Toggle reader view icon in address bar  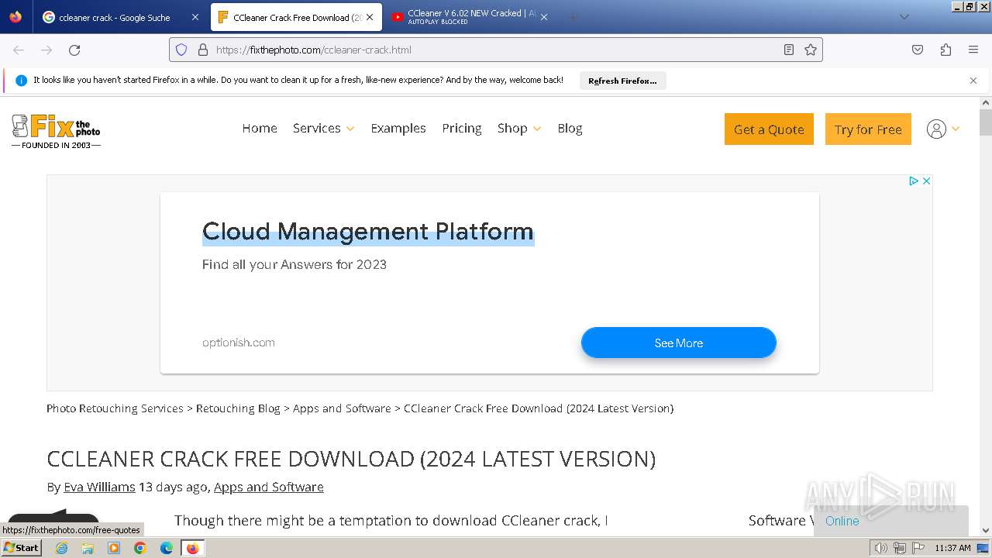pyautogui.click(x=789, y=50)
